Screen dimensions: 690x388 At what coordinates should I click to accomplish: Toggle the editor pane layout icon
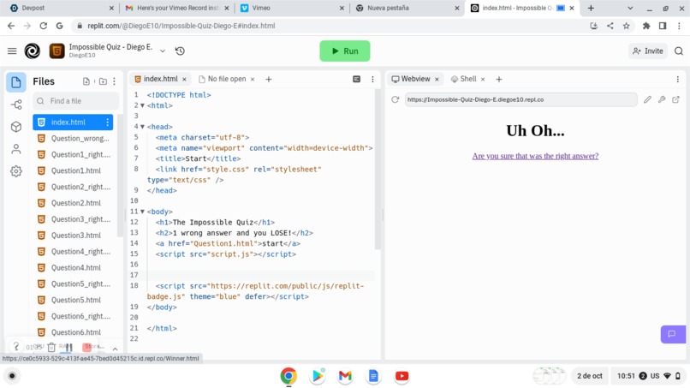[356, 80]
